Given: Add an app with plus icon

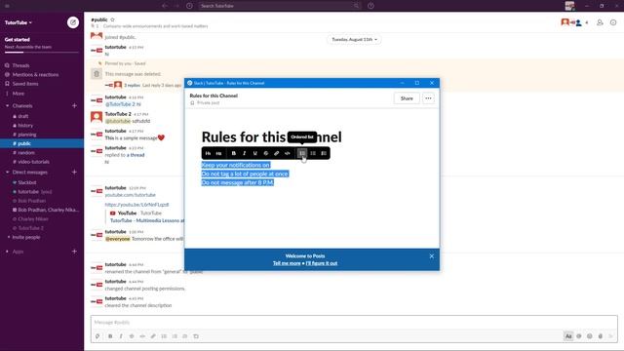Looking at the screenshot, I should pos(74,252).
